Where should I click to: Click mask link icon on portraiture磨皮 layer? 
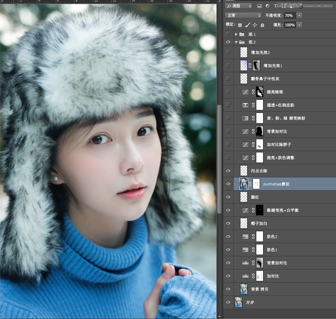pyautogui.click(x=250, y=184)
